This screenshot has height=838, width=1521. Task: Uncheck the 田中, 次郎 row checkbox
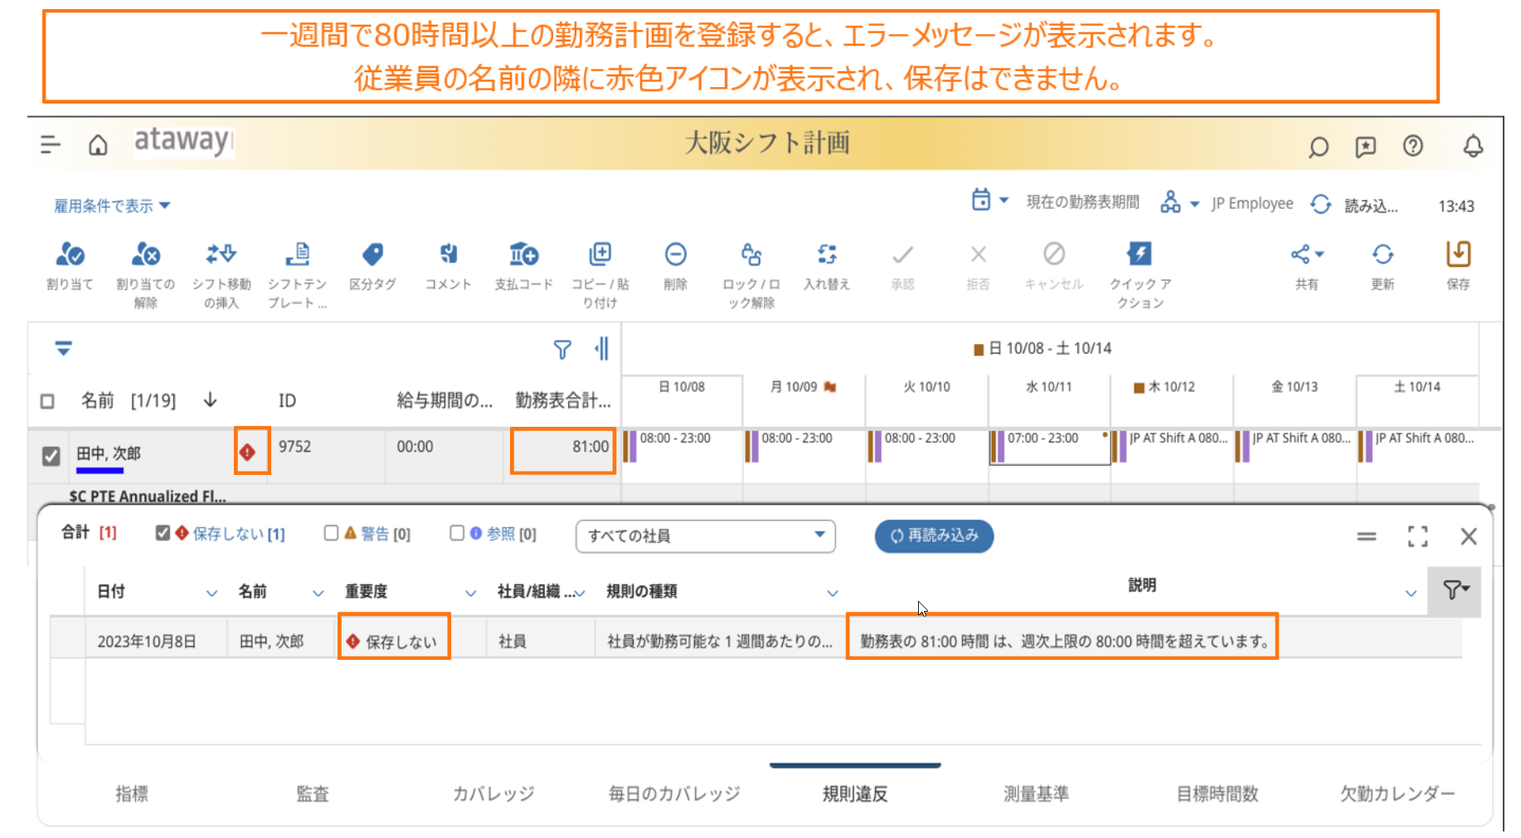[x=51, y=456]
